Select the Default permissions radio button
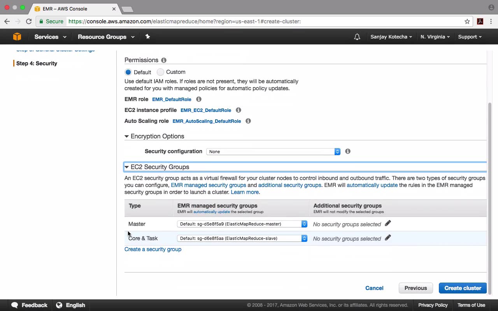This screenshot has height=311, width=498. tap(128, 72)
